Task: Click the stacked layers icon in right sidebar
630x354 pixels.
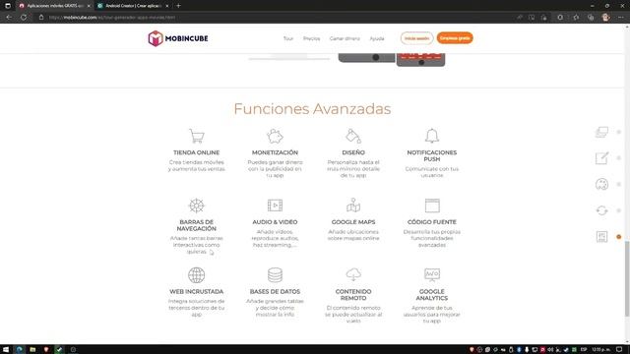Action: 601,132
